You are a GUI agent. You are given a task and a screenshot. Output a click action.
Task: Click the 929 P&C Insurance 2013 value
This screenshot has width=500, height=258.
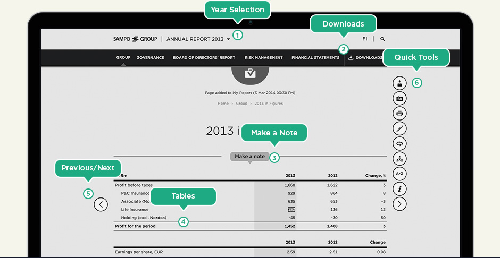[x=291, y=193]
